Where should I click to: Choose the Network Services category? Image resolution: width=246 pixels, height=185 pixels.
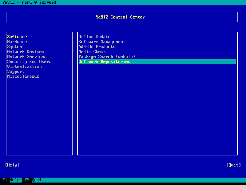click(27, 56)
